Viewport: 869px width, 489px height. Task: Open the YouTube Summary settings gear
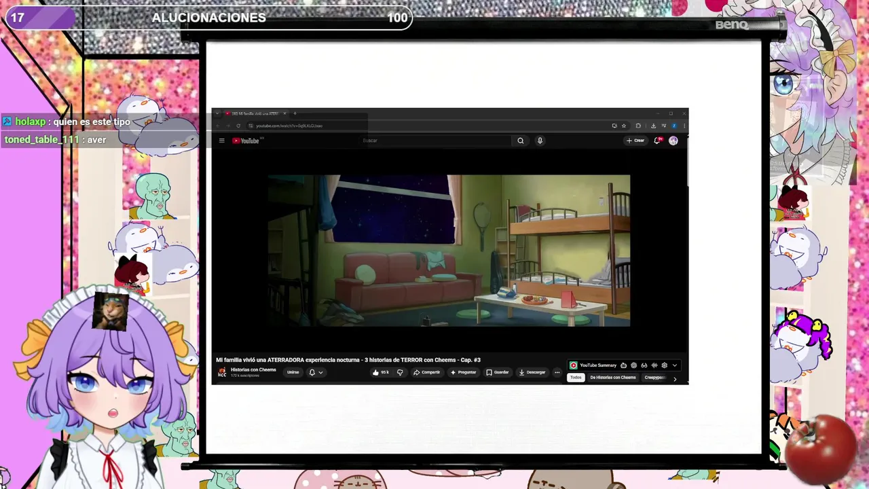[x=664, y=365]
